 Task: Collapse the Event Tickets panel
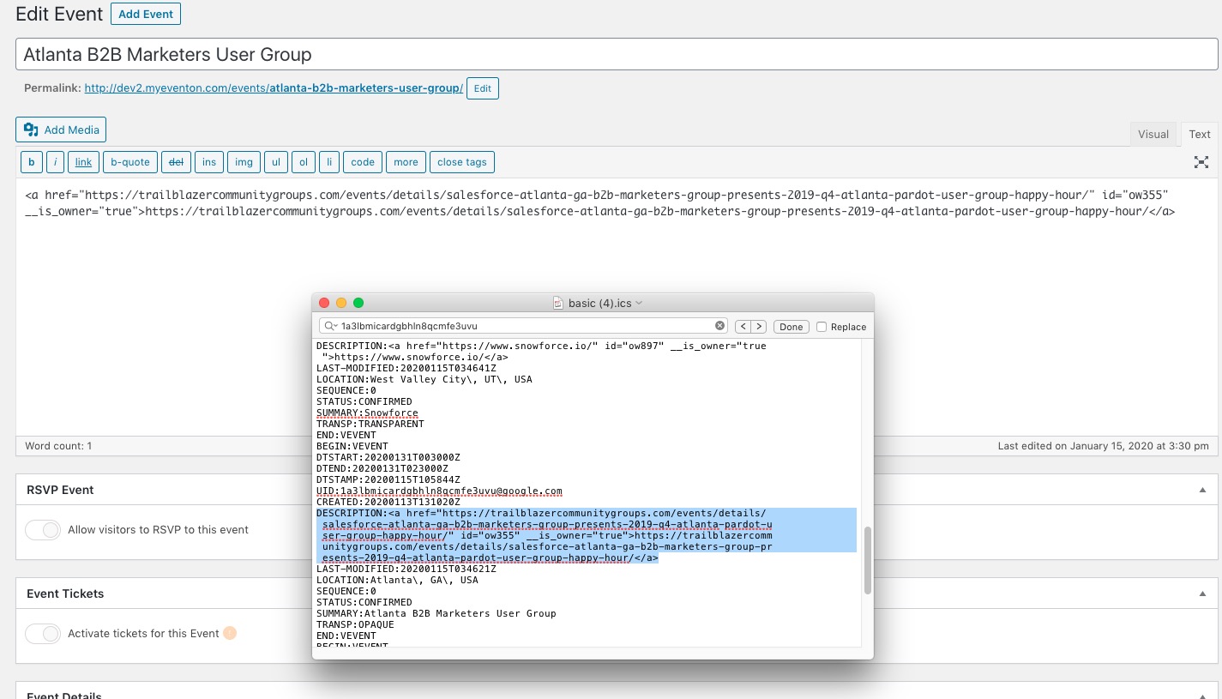1202,594
